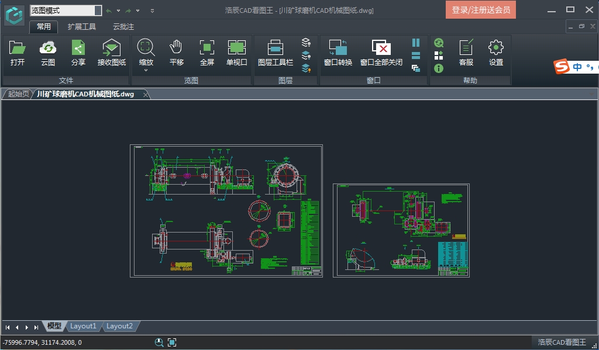
Task: Click the 浩辰CAD application logo
Action: click(x=15, y=15)
